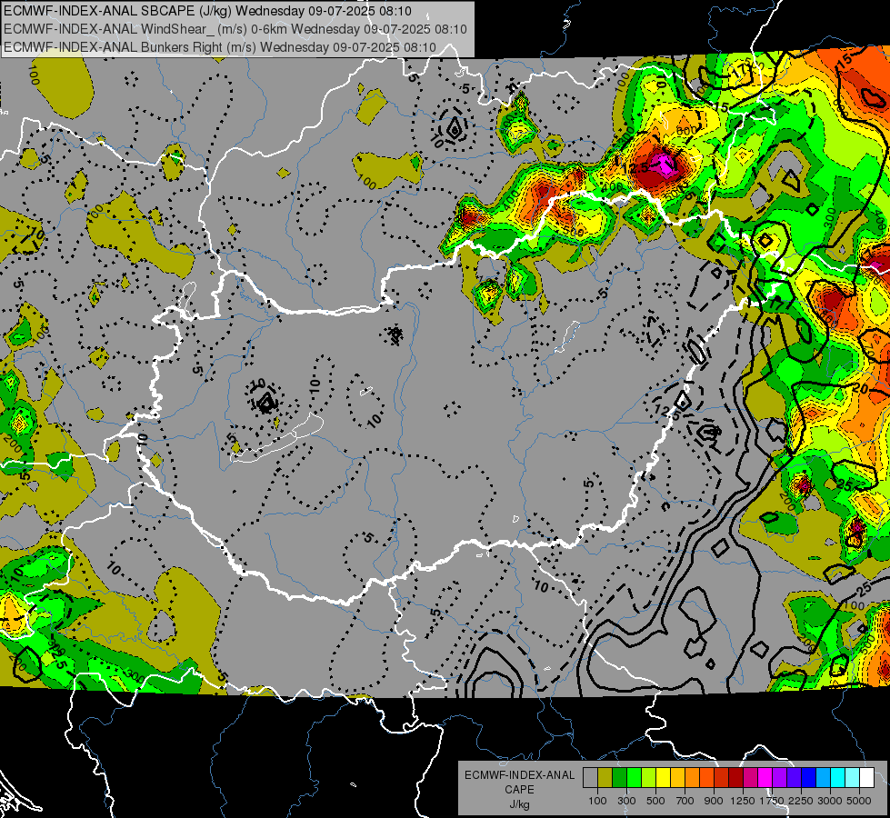Click the dark maroon legend swatch
Image resolution: width=890 pixels, height=818 pixels.
[x=735, y=778]
